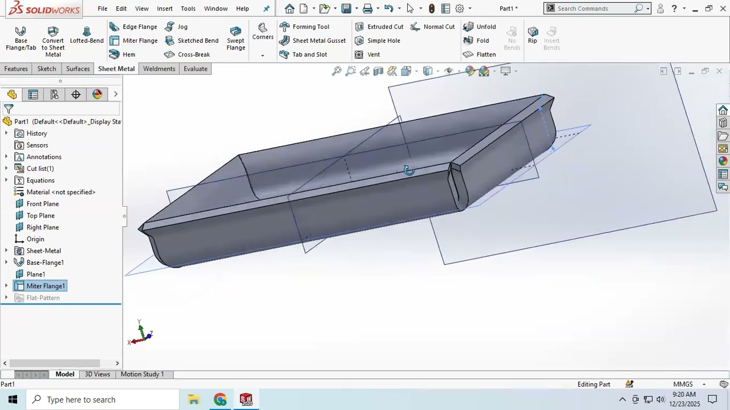Select the Sheet Metal Gusset tool
Screen dimensions: 730x410
click(x=313, y=40)
